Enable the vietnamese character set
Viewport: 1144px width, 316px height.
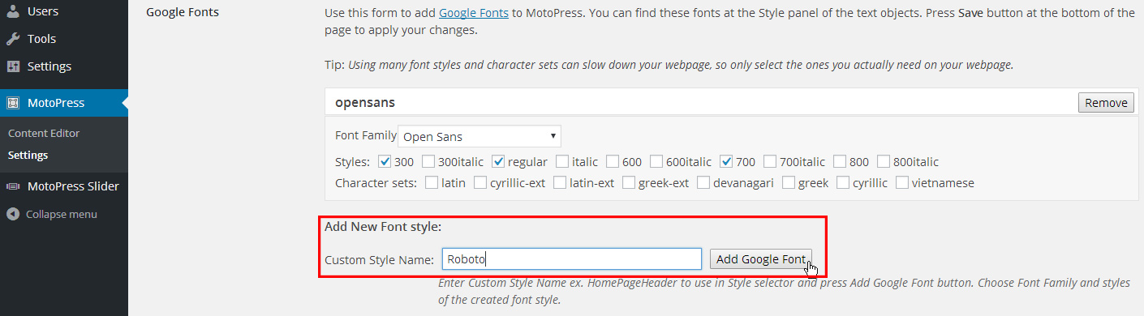(x=903, y=182)
